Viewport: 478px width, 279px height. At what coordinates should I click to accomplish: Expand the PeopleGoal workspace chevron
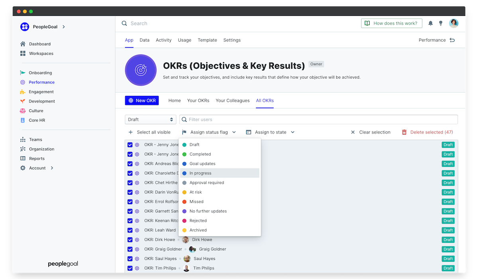click(64, 27)
